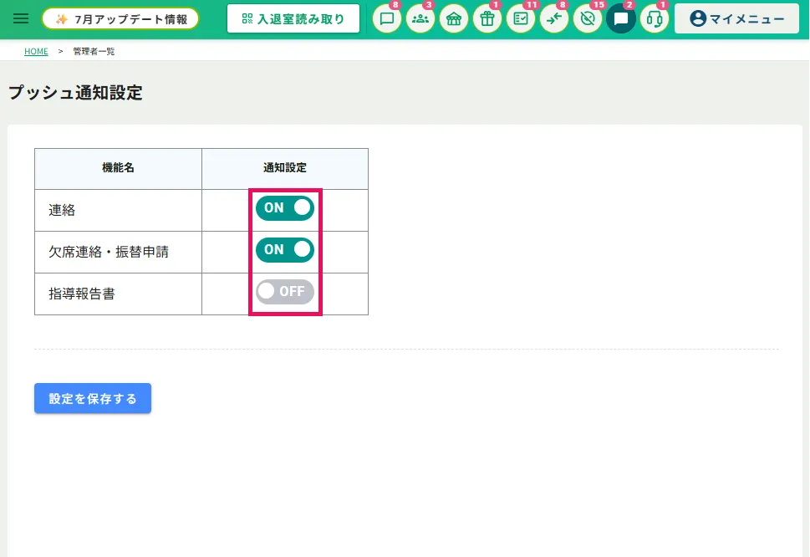Click the 設定を保存する button
Viewport: 810px width, 557px height.
(93, 398)
